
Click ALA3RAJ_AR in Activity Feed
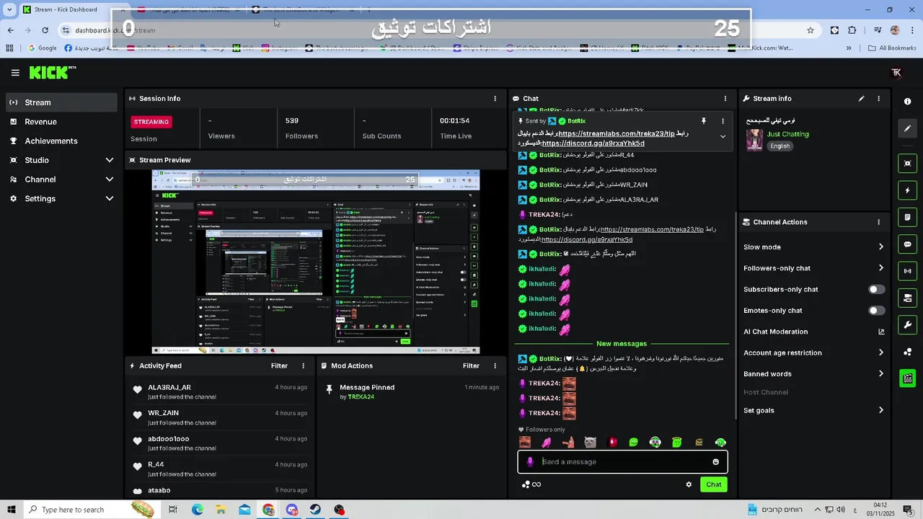(169, 388)
